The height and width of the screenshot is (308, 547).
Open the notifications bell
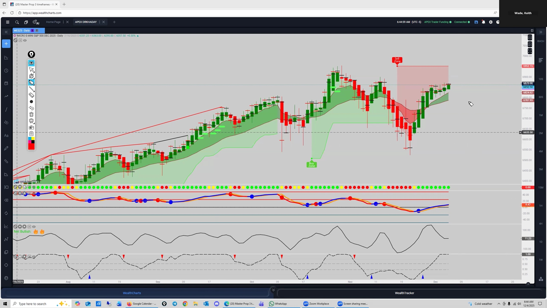click(x=483, y=22)
